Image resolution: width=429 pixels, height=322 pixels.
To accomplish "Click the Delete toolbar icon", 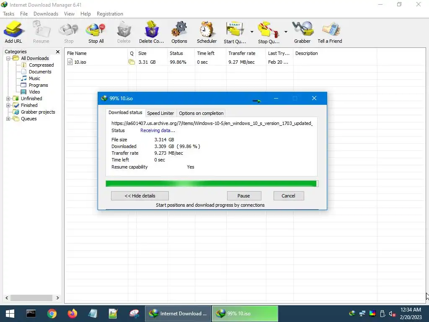I will 124,32.
